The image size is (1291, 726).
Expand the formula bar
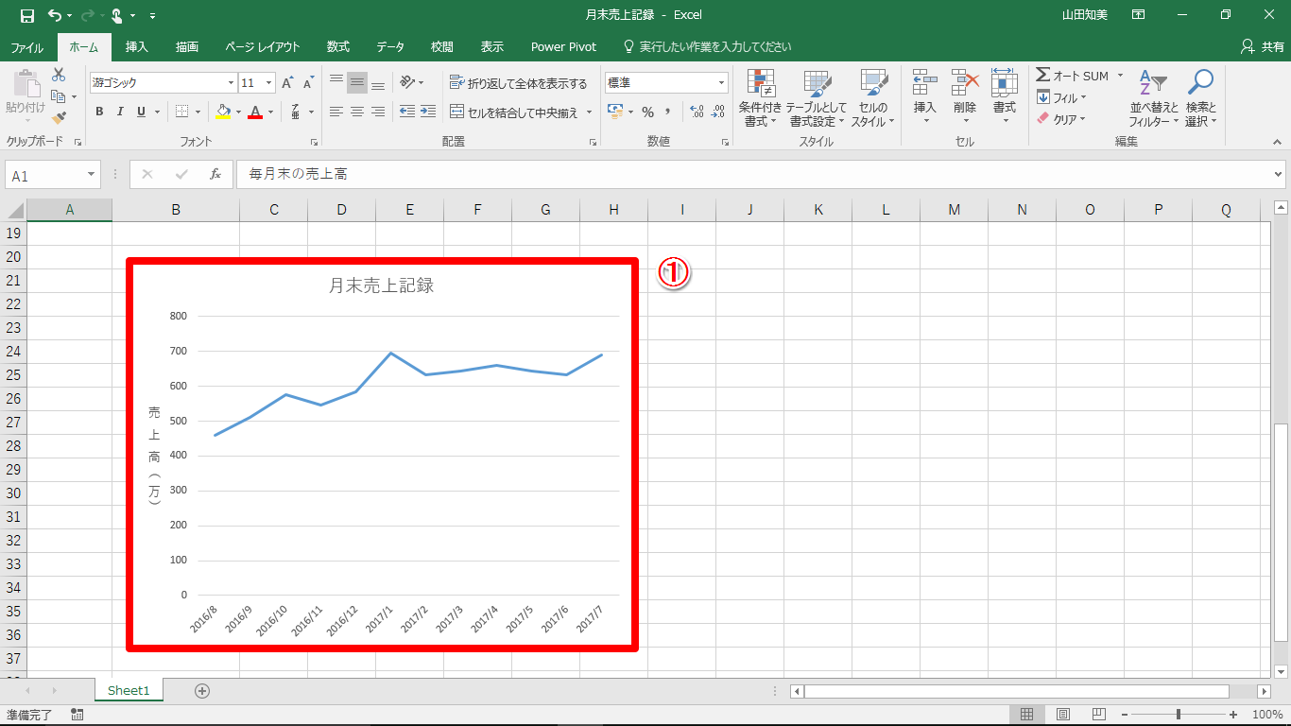click(x=1279, y=175)
